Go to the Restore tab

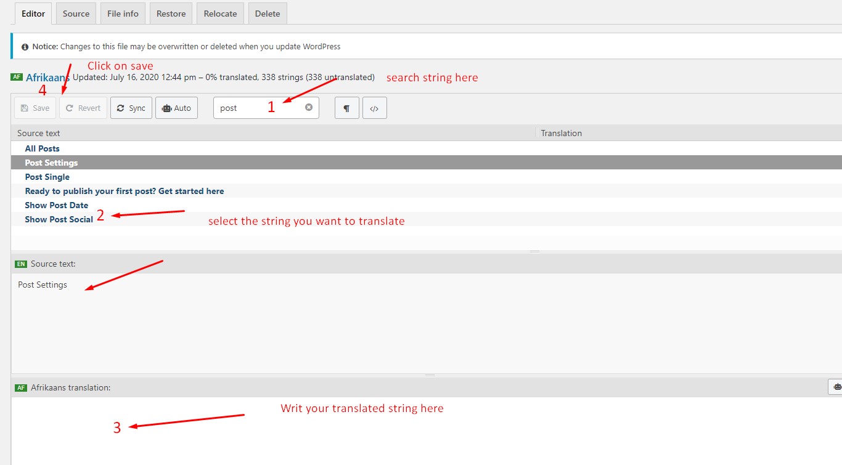pos(171,14)
